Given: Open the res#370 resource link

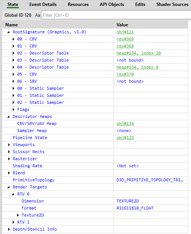Looking at the screenshot, I should tap(125, 74).
